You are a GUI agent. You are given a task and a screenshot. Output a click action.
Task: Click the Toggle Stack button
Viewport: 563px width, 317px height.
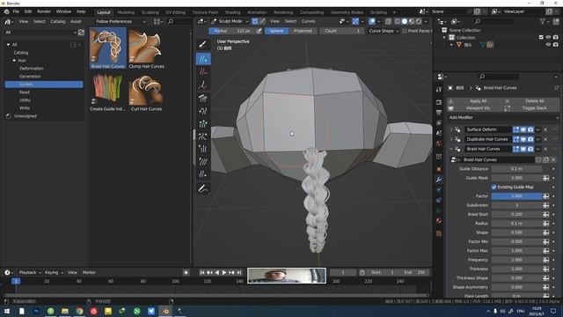[x=534, y=108]
